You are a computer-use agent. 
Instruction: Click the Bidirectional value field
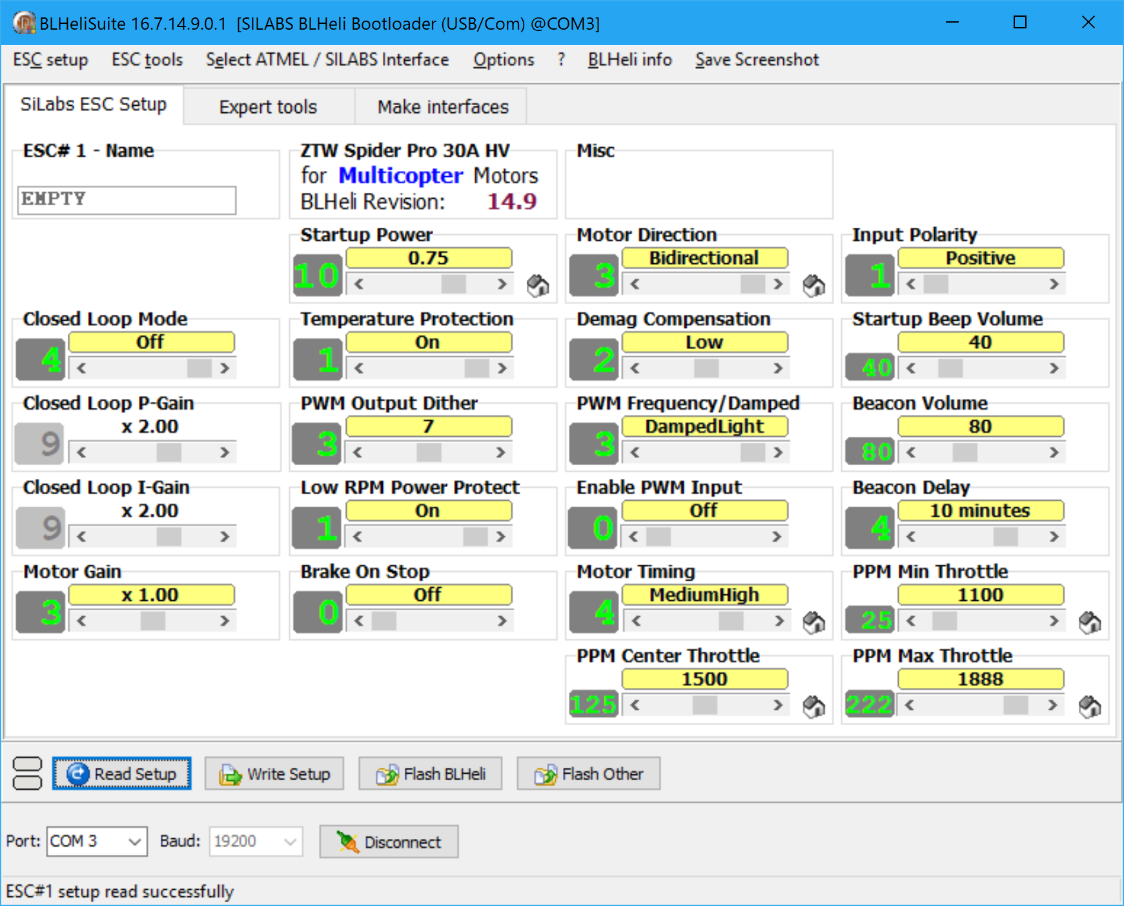[x=704, y=258]
